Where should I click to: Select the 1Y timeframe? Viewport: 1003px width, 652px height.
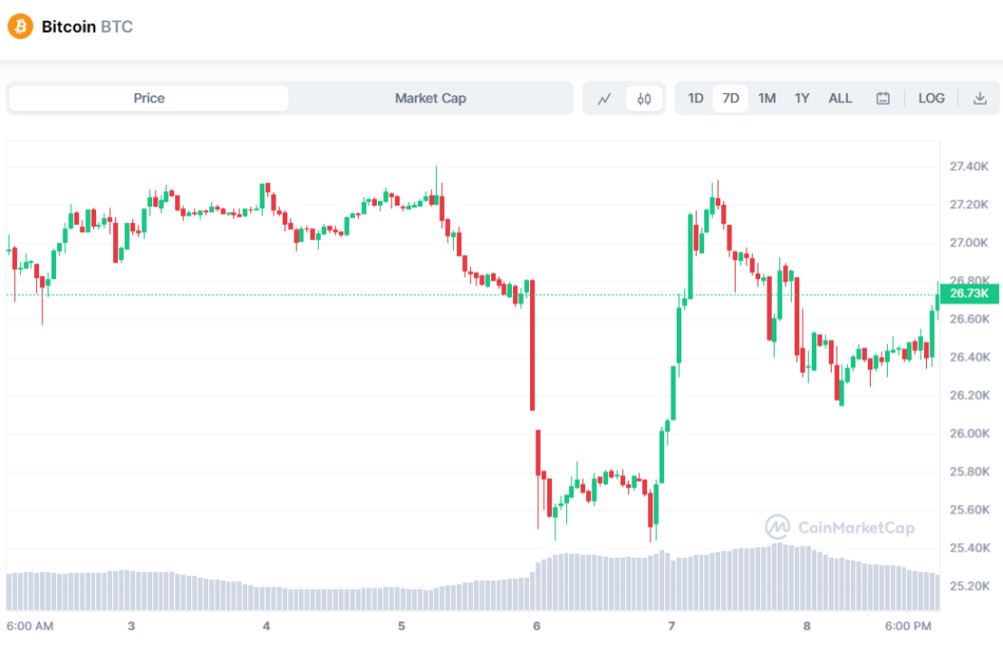(x=802, y=98)
